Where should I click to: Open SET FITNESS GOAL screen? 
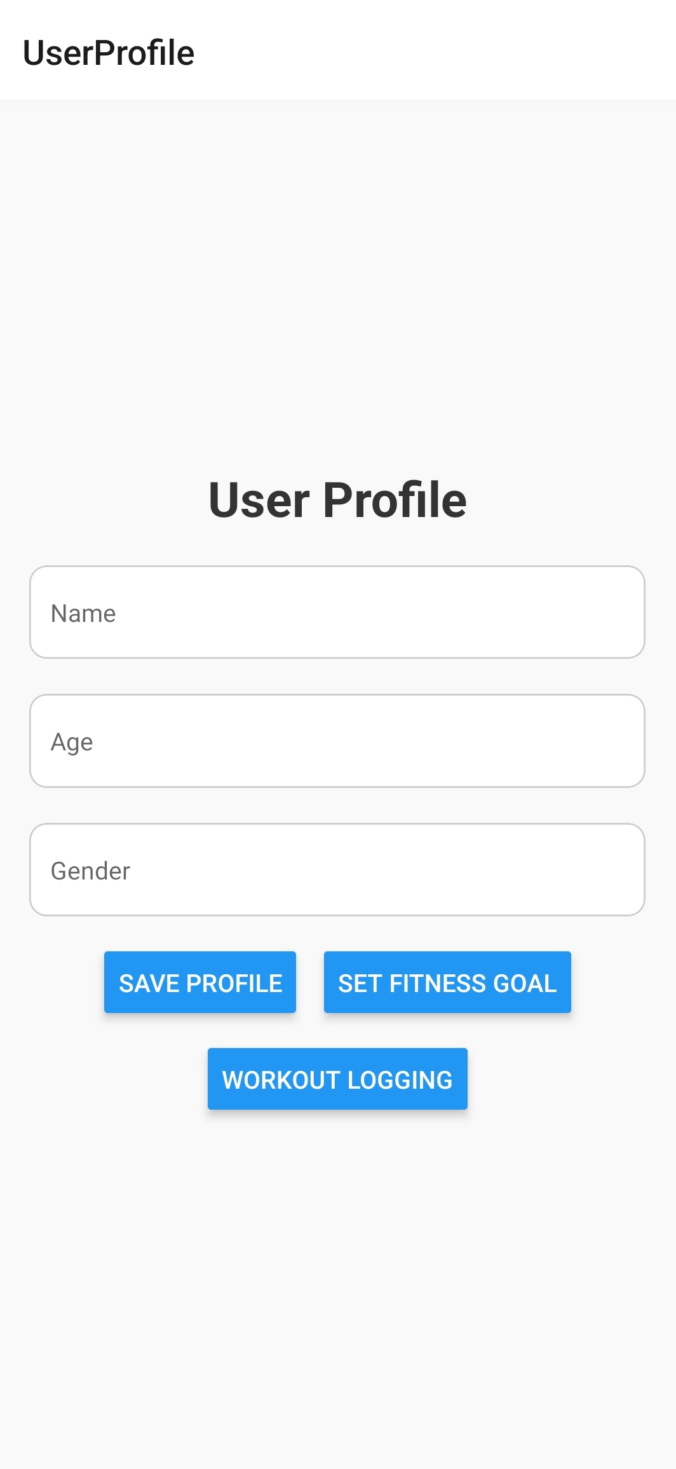pos(447,983)
